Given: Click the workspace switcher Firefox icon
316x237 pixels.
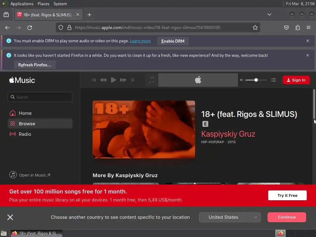Looking at the screenshot, I should pos(280,233).
